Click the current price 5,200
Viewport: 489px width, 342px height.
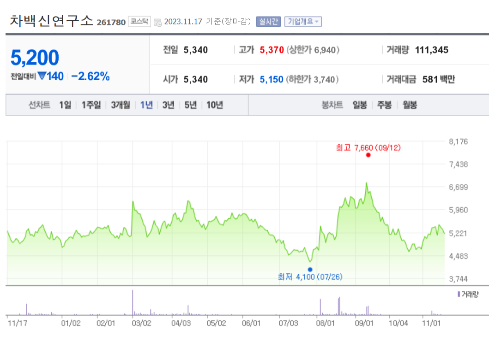click(x=35, y=58)
